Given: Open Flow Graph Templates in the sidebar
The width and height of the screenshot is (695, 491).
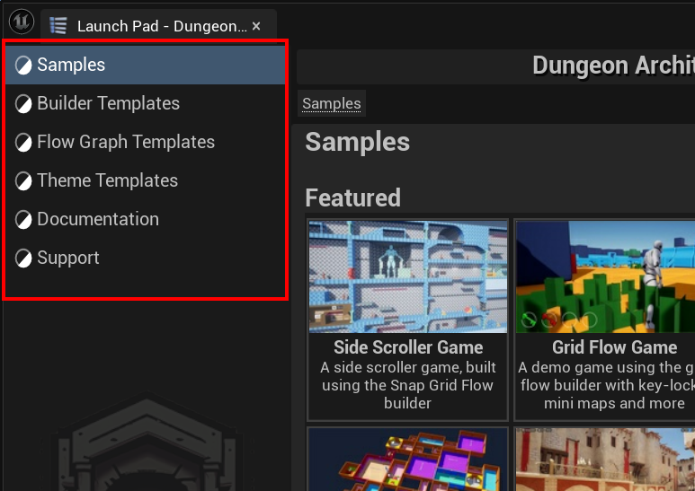Looking at the screenshot, I should pos(146,142).
